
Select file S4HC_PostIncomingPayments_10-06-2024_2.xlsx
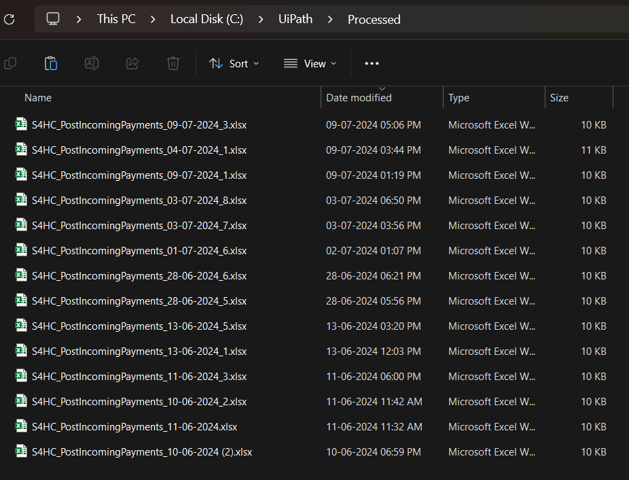coord(139,402)
